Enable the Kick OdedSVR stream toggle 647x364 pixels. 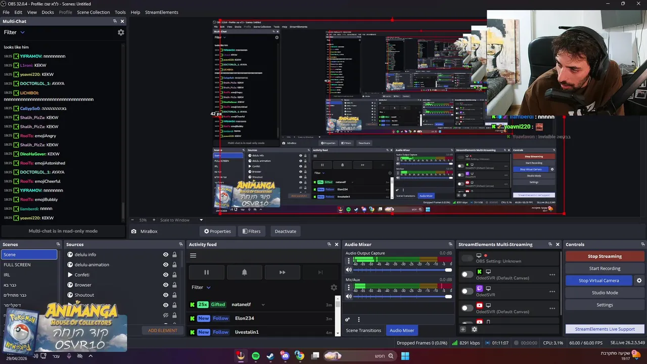click(x=467, y=275)
